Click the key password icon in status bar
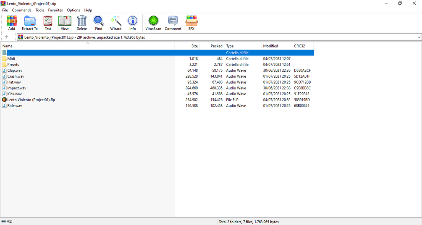Viewport: 422px width, 225px height. 10,222
